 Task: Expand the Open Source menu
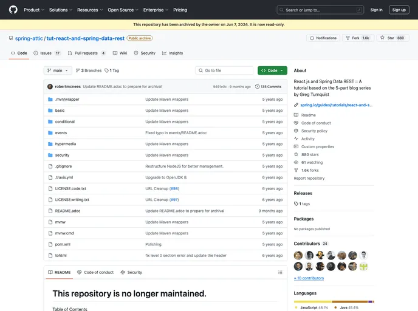[123, 10]
